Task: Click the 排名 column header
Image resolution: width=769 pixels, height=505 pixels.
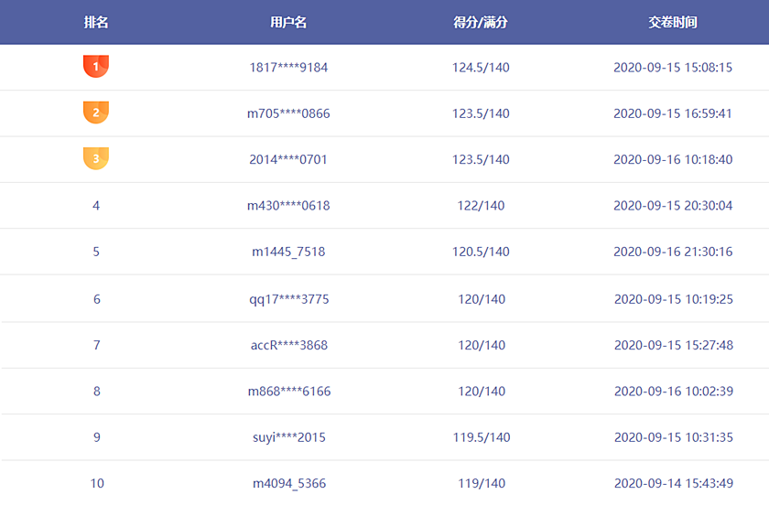Action: click(x=96, y=22)
